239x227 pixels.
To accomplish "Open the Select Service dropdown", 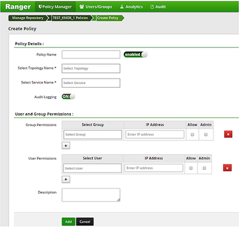I will point(91,83).
